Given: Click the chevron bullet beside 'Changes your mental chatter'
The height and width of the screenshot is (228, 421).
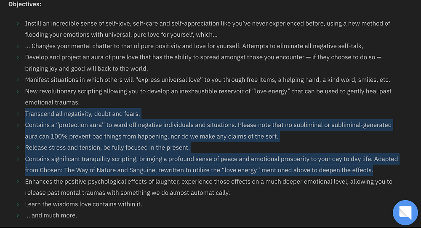Looking at the screenshot, I should click(18, 46).
